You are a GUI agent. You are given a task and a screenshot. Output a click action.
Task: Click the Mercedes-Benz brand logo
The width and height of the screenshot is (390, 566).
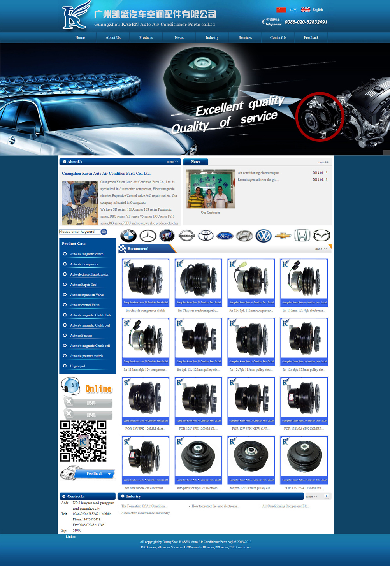(148, 236)
